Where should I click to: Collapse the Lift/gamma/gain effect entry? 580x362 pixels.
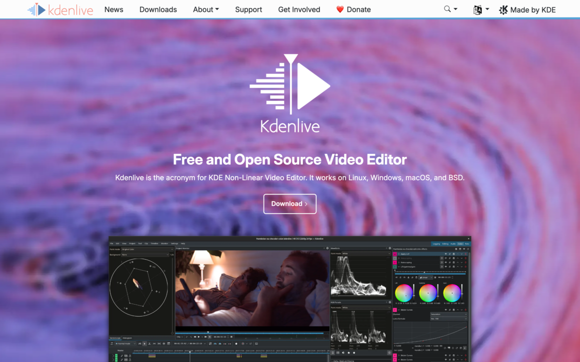pos(399,267)
